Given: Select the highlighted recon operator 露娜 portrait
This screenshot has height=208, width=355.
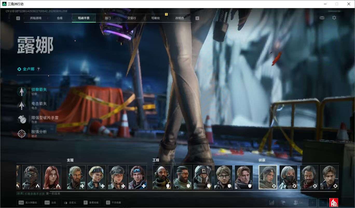Looking at the screenshot, I should point(268,177).
